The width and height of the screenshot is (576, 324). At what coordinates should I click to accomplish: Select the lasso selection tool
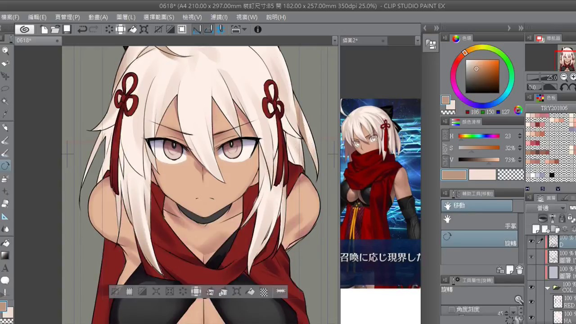tap(5, 89)
